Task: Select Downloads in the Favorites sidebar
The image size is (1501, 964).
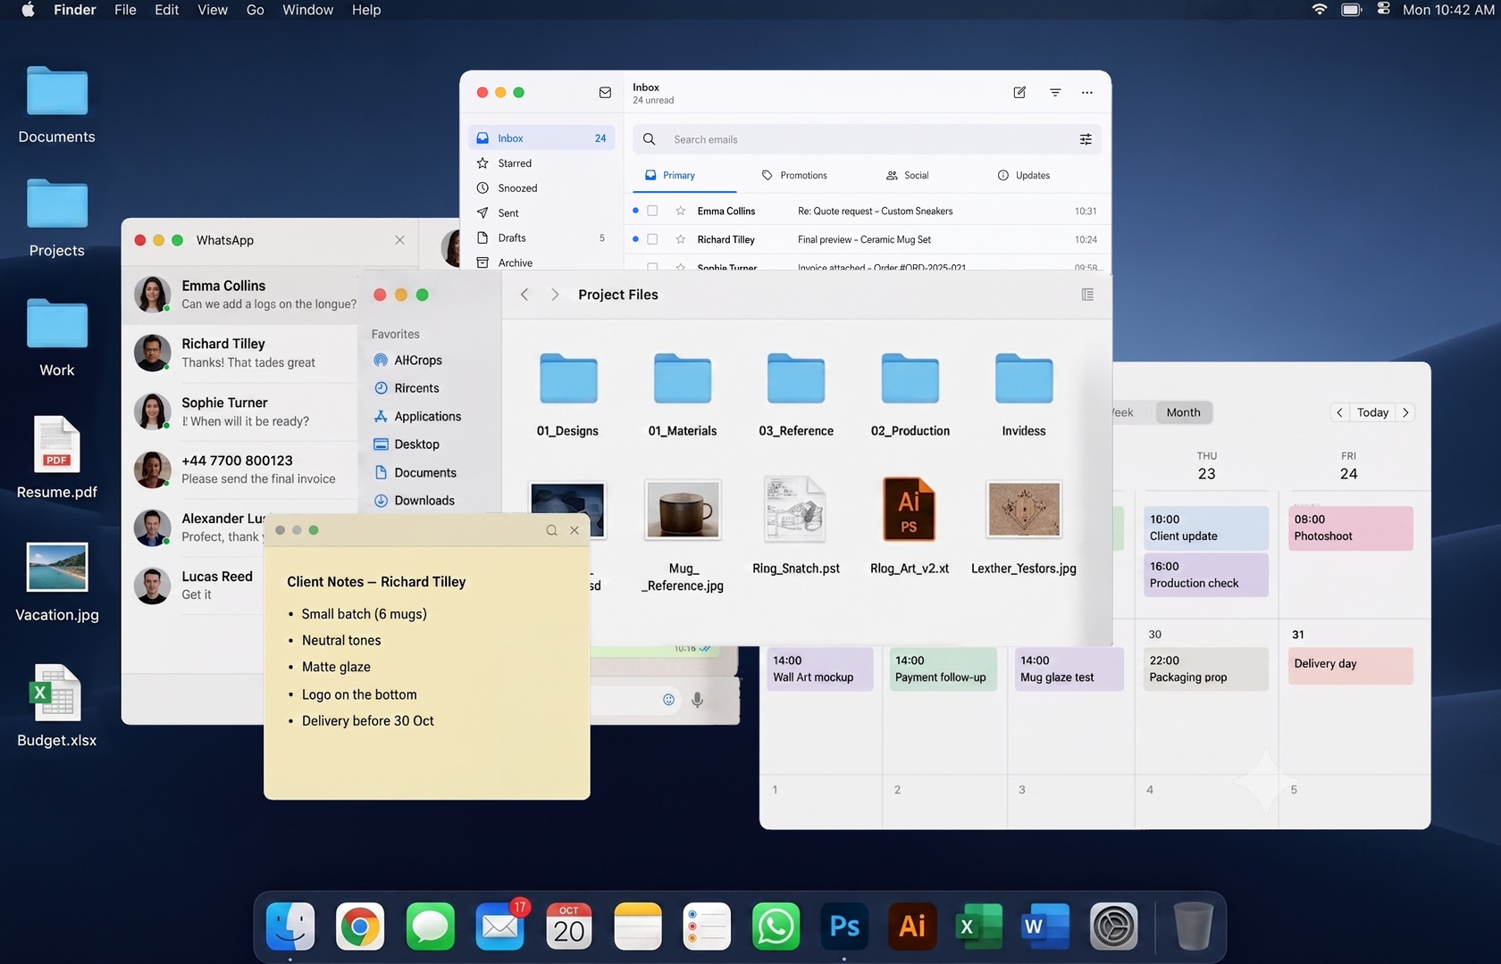Action: [415, 501]
